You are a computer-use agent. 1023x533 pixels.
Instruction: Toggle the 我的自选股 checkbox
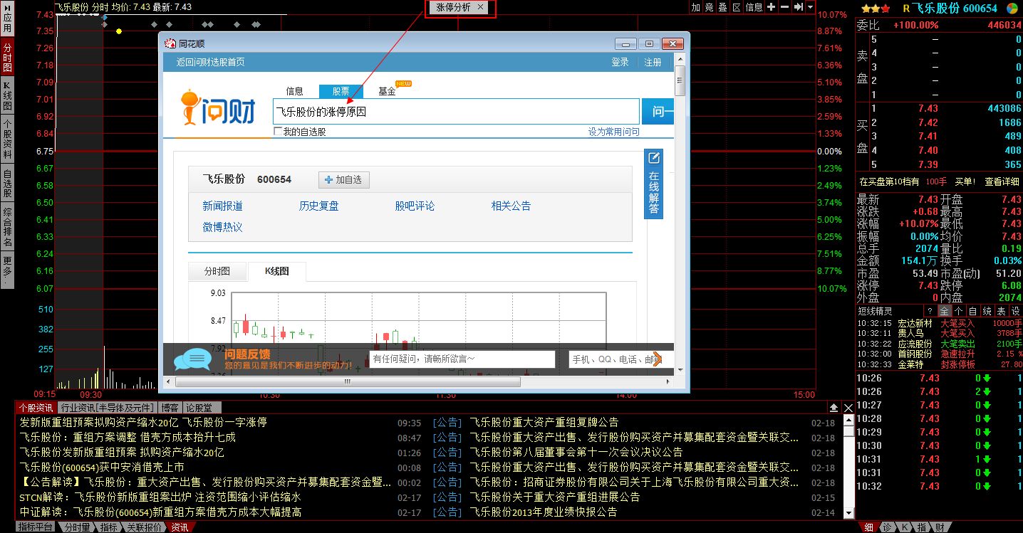click(x=278, y=132)
